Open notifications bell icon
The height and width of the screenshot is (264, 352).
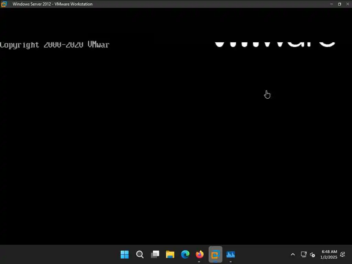[343, 254]
